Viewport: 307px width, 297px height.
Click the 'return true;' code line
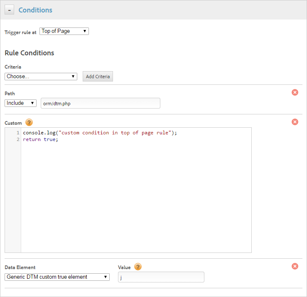(41, 139)
